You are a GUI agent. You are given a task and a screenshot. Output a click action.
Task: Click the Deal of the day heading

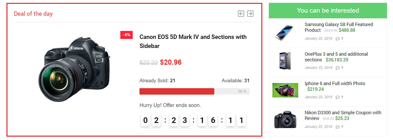click(33, 14)
